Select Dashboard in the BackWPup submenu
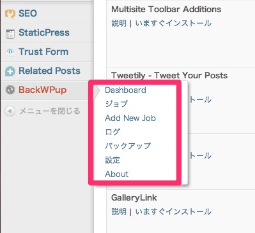The image size is (255, 233). tap(125, 90)
